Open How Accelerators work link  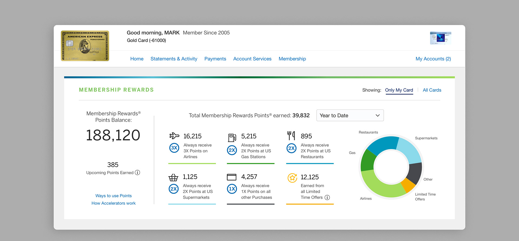pyautogui.click(x=114, y=203)
